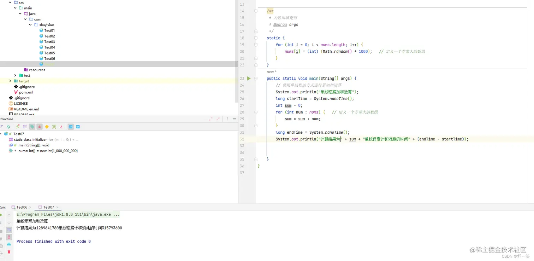
Task: Open the Test05 class
Action: coord(49,53)
